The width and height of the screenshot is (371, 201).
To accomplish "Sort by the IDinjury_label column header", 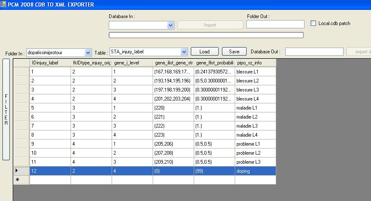I will tap(50, 63).
